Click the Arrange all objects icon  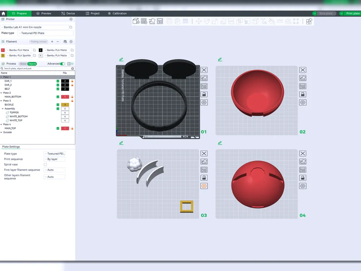tap(160, 21)
